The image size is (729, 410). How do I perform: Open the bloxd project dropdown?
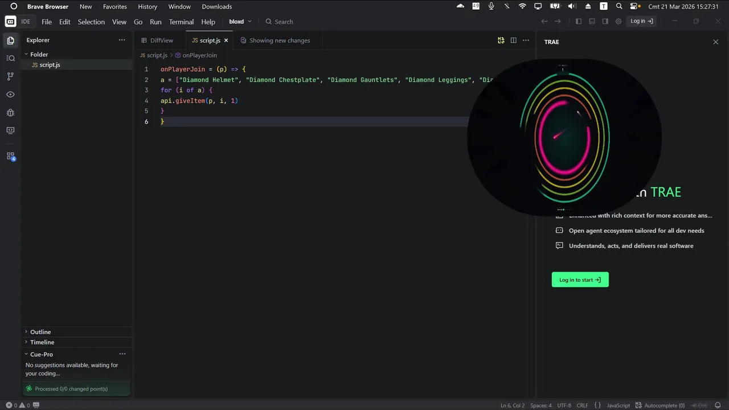point(240,22)
